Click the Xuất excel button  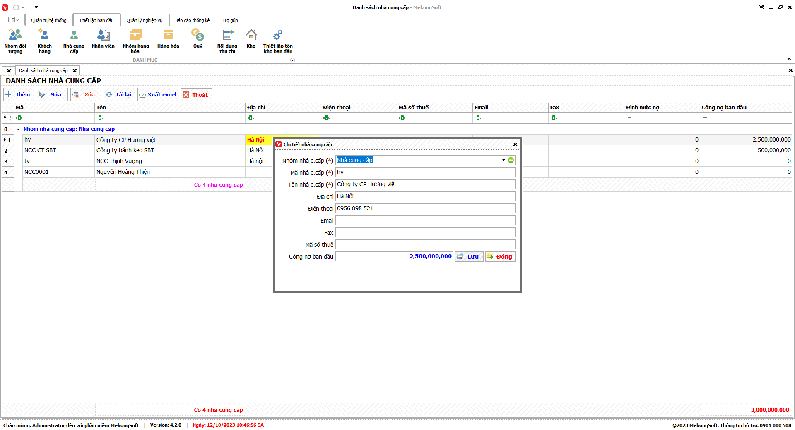158,95
